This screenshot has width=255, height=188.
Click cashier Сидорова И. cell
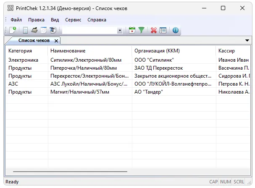[233, 76]
